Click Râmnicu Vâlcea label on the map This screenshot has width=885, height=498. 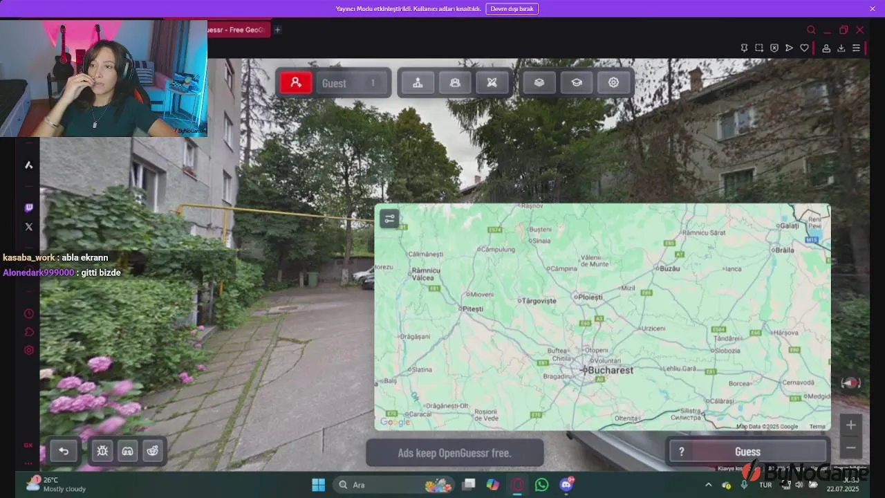tap(426, 274)
